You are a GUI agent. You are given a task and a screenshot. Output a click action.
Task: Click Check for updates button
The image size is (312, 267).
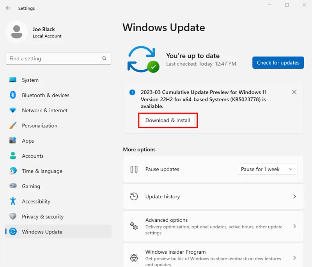278,63
